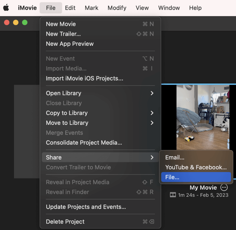
Task: Click the ellipsis button beside My Movie
Action: [224, 187]
